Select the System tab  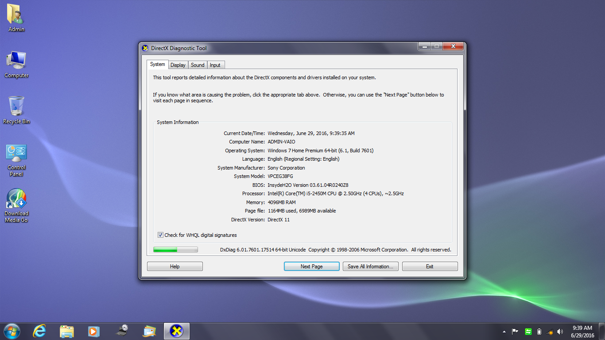pyautogui.click(x=157, y=64)
